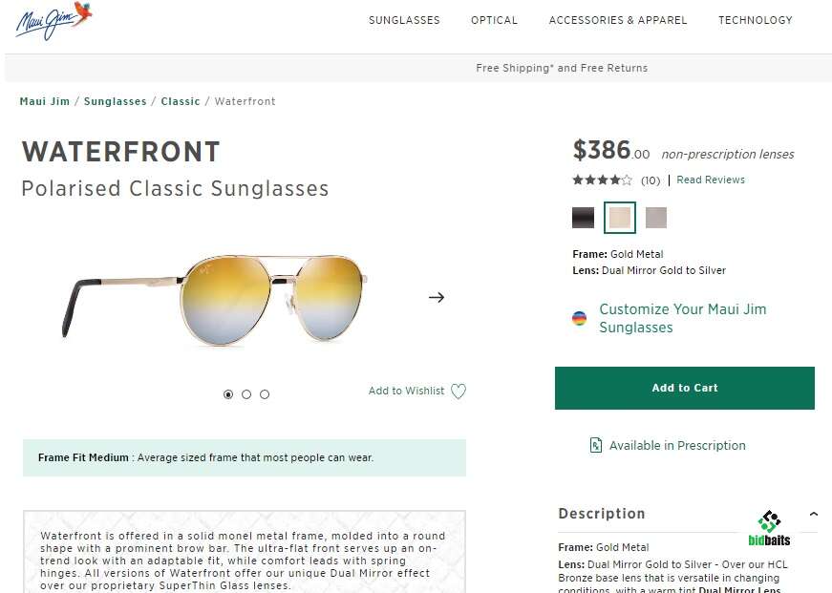Click the star rating icons

pos(602,180)
